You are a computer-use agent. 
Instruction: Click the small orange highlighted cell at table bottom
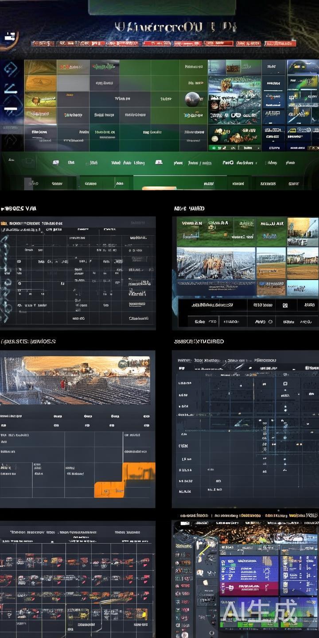coord(109,489)
